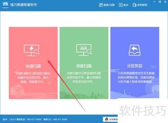Click the partition recovery description text
168x123 pixels.
136,77
